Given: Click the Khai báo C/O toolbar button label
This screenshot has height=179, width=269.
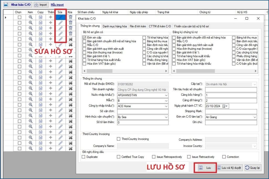Looking at the screenshot, I should click(21, 5).
